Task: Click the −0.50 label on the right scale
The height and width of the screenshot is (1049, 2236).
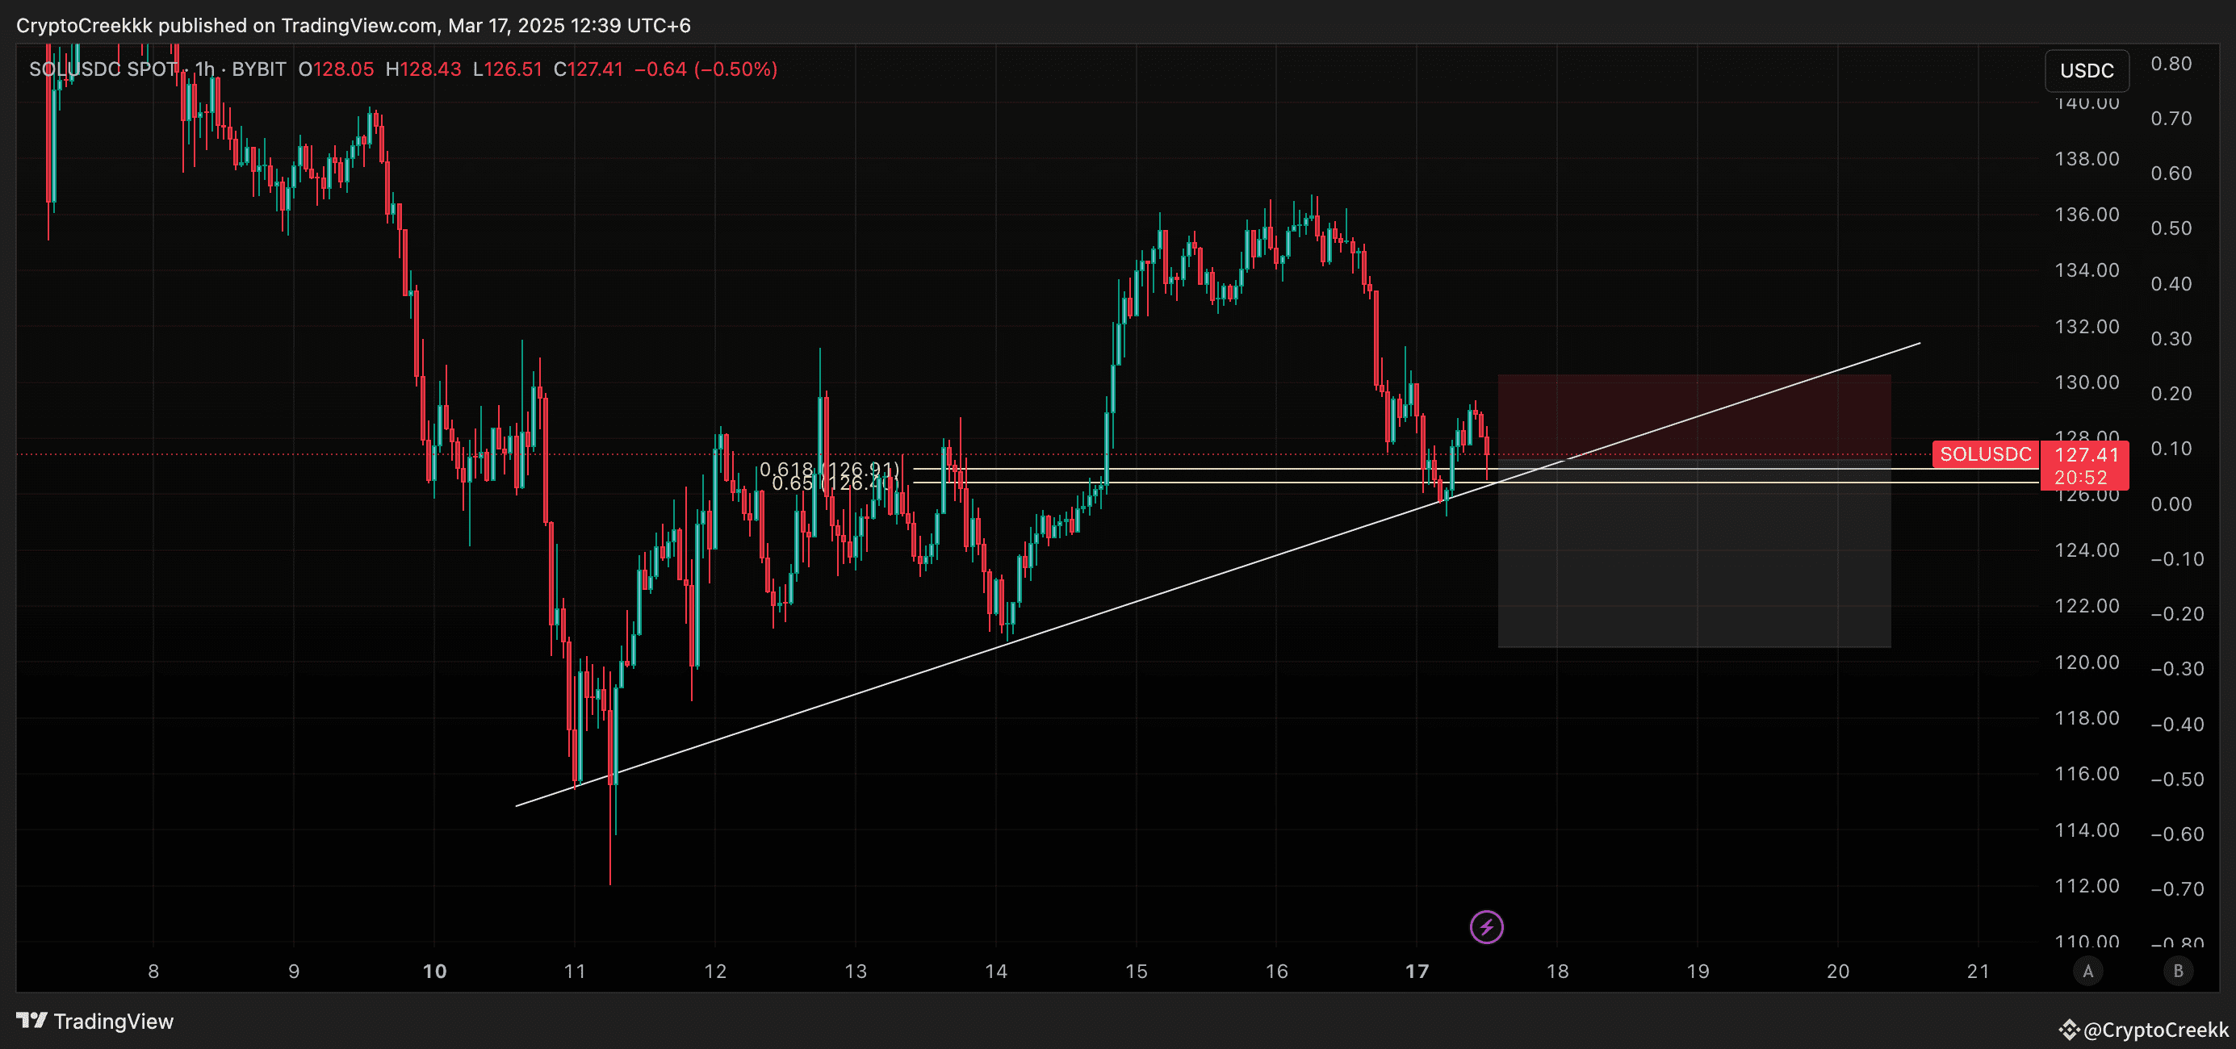Action: [x=2177, y=779]
